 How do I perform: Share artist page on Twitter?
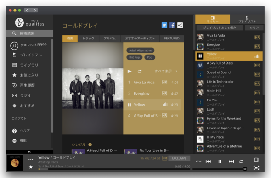[x=164, y=25]
